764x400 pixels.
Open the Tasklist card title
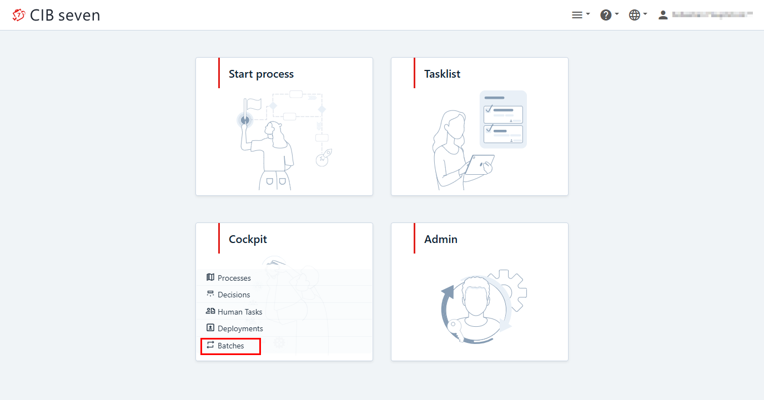tap(442, 74)
